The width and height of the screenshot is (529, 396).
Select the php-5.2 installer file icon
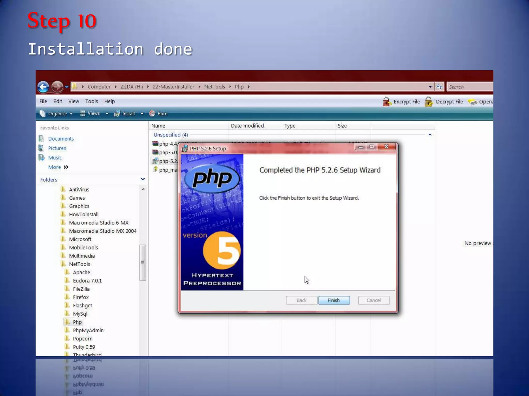click(x=155, y=161)
